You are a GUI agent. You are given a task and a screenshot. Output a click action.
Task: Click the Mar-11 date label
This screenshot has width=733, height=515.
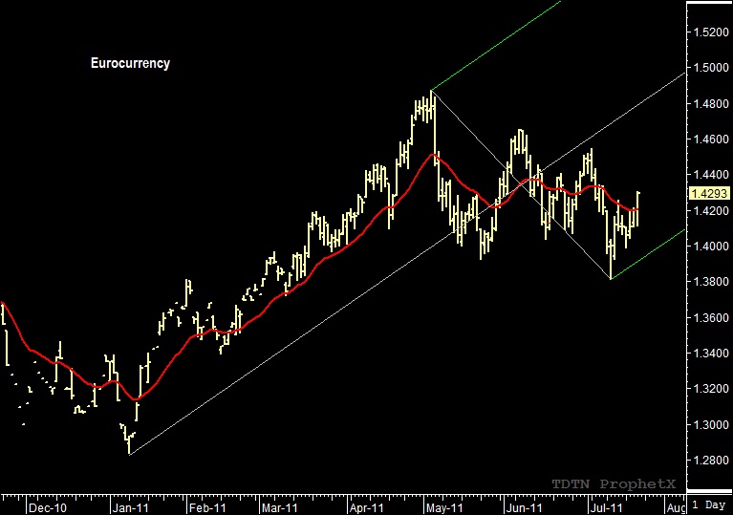click(x=279, y=508)
